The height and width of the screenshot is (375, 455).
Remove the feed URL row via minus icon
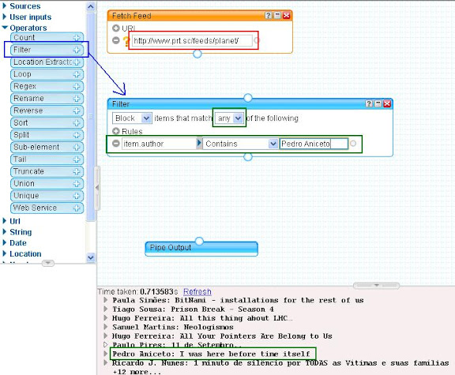116,40
